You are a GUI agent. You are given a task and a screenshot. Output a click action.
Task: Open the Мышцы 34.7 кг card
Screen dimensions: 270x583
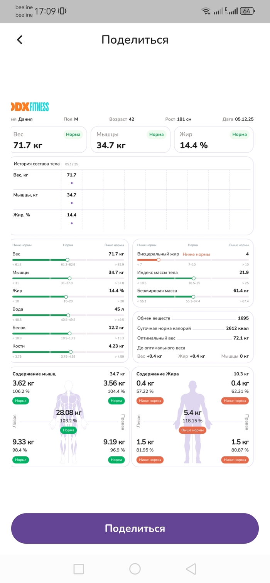[130, 140]
